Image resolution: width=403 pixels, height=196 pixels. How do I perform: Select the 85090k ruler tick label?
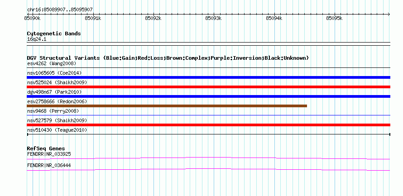click(33, 18)
